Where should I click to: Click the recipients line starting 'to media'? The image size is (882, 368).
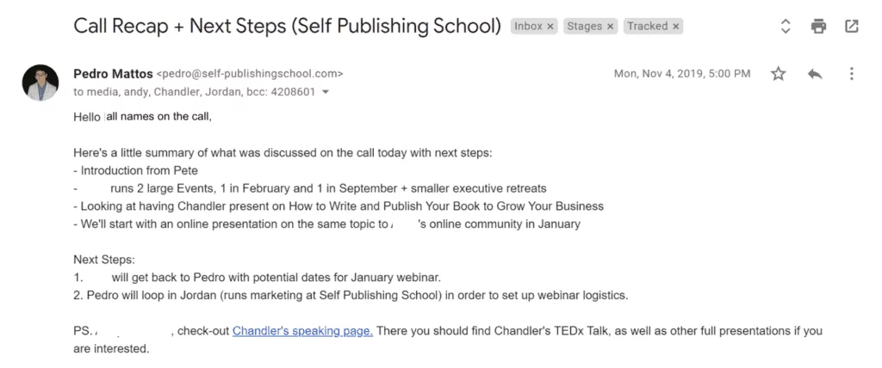coord(194,92)
